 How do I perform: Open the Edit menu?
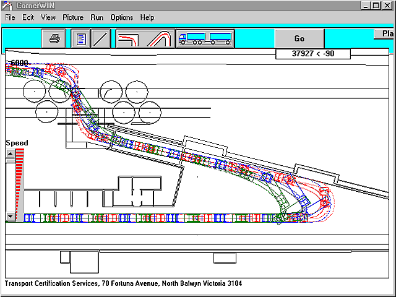click(x=28, y=17)
